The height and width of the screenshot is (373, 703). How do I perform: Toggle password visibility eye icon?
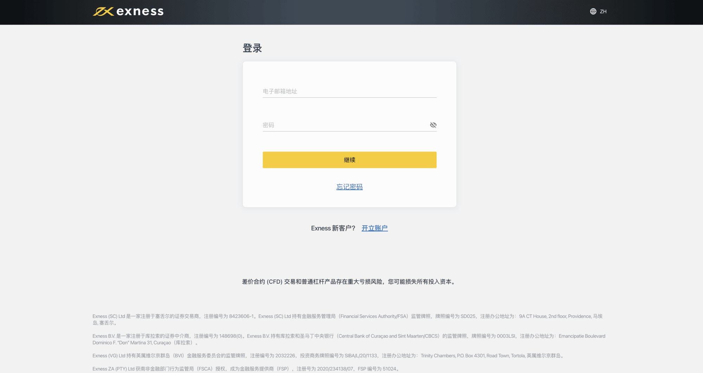tap(433, 125)
